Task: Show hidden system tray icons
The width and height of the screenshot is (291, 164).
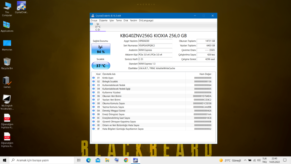Action: pyautogui.click(x=245, y=160)
